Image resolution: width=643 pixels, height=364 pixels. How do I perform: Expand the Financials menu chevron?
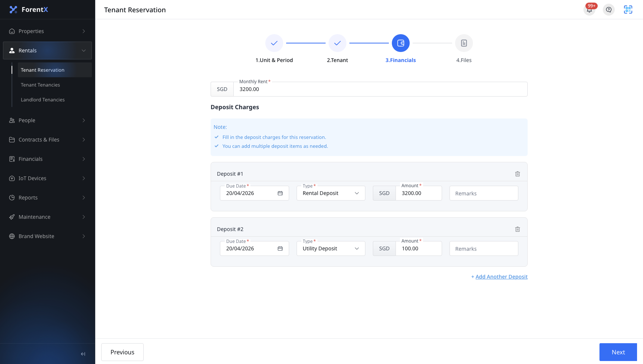coord(84,159)
